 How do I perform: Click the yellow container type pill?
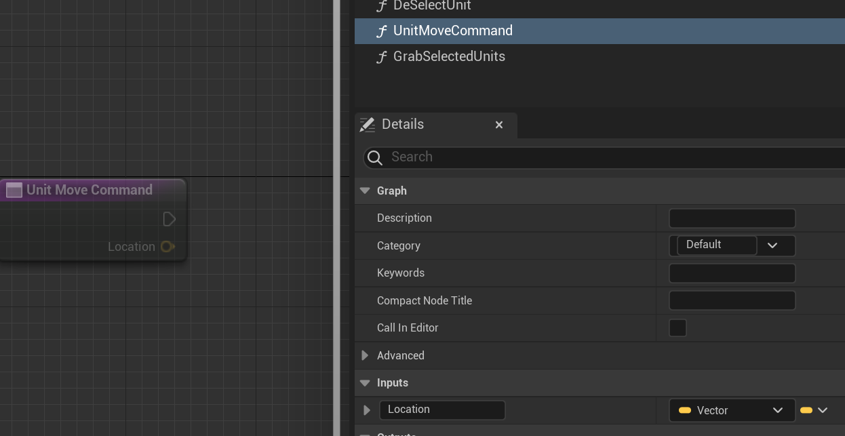click(x=806, y=410)
